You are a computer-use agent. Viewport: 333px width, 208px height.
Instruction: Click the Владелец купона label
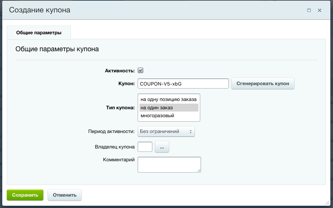[x=115, y=147]
